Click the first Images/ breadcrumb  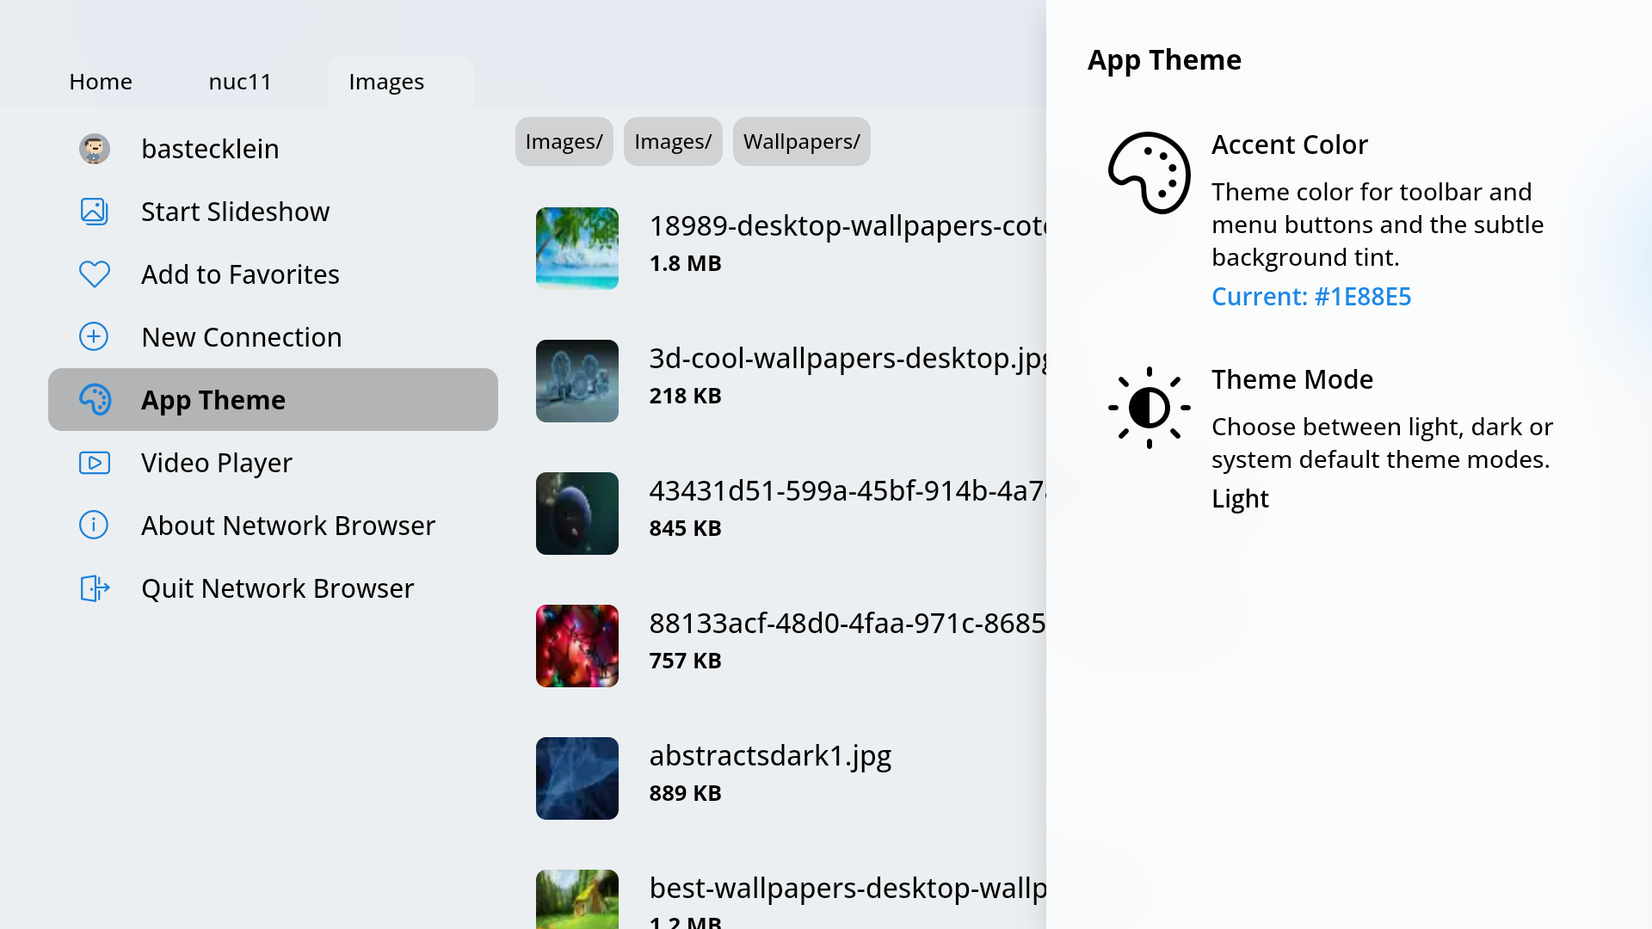(x=564, y=141)
